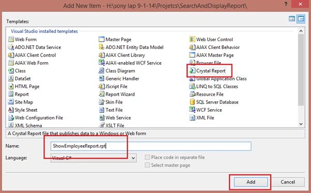Pick the Skin File icon
The height and width of the screenshot is (193, 311).
(x=102, y=102)
